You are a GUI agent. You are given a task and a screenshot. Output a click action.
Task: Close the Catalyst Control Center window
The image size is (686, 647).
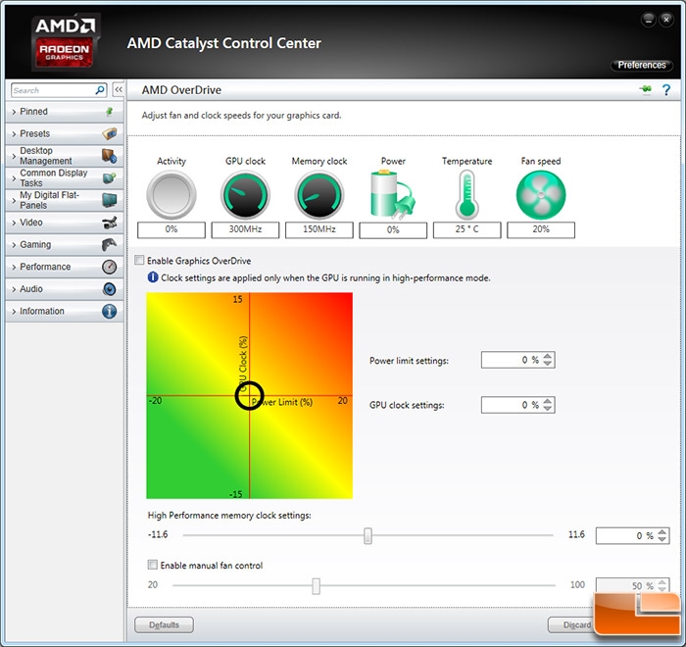[666, 20]
